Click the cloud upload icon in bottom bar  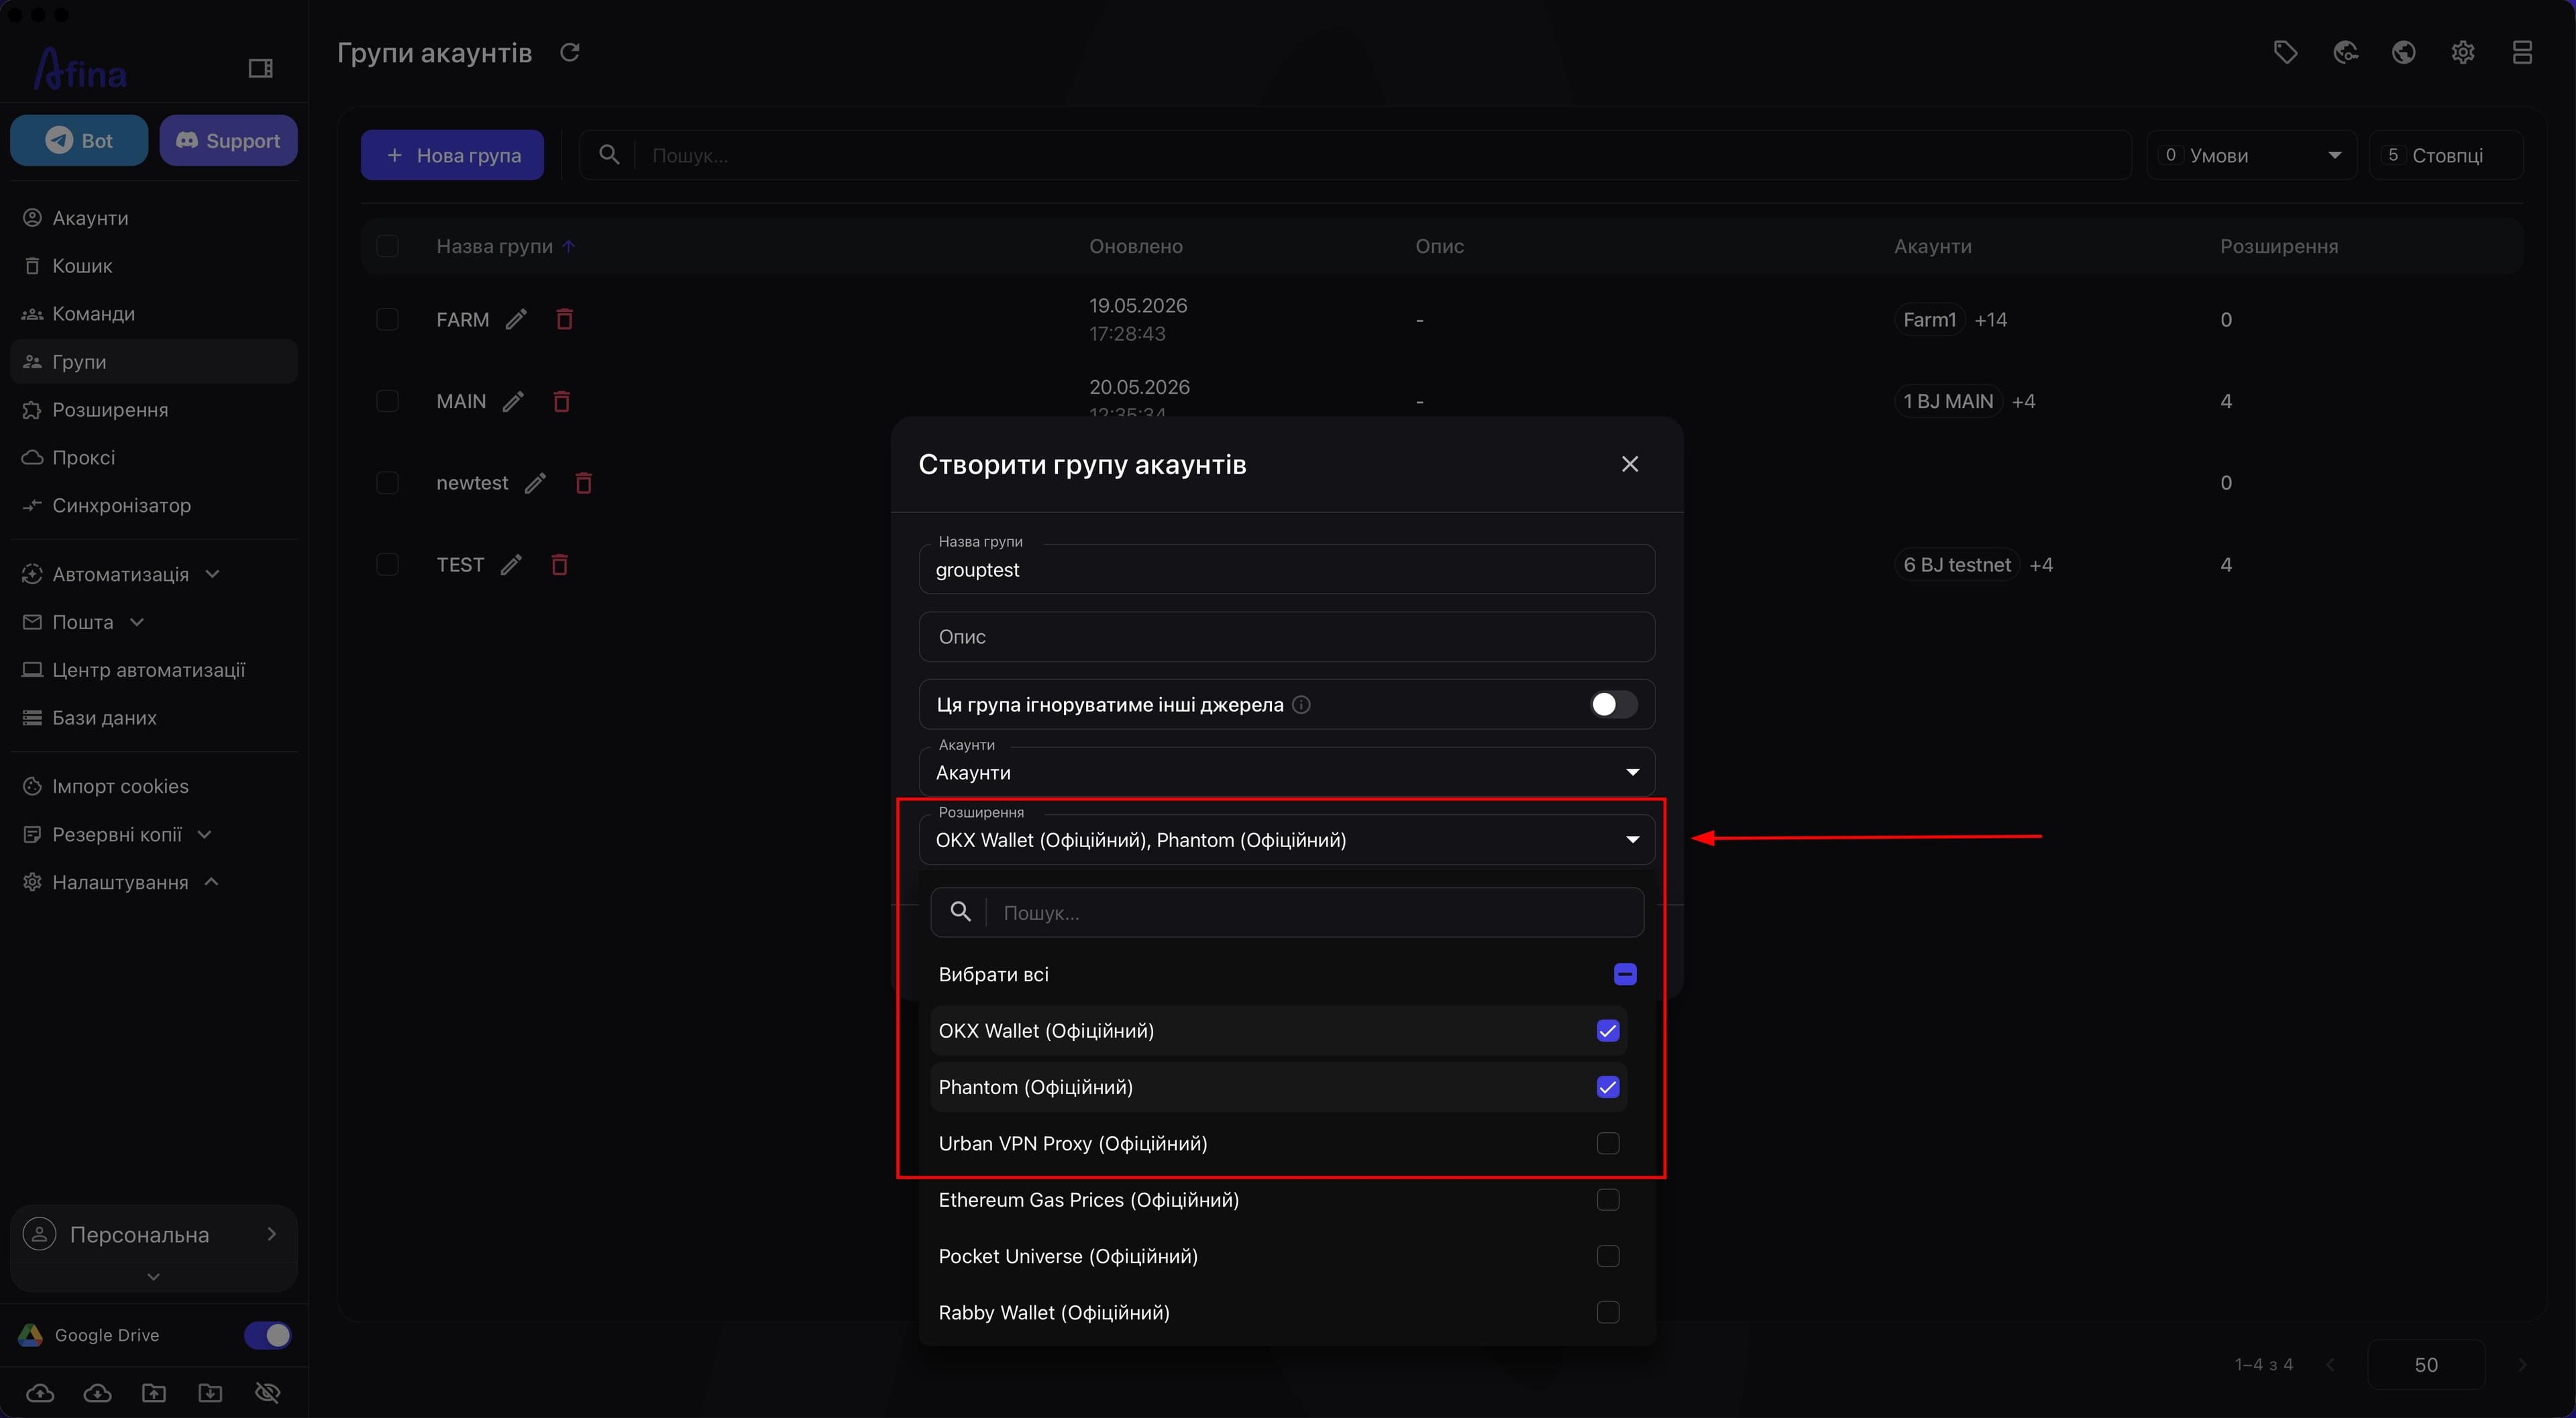tap(40, 1393)
